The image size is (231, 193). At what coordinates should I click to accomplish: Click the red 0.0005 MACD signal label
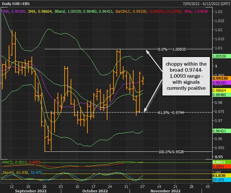coord(34,162)
